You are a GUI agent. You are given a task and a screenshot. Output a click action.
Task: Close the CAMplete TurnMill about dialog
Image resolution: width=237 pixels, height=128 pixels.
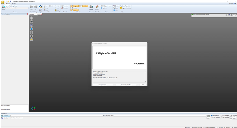[146, 44]
